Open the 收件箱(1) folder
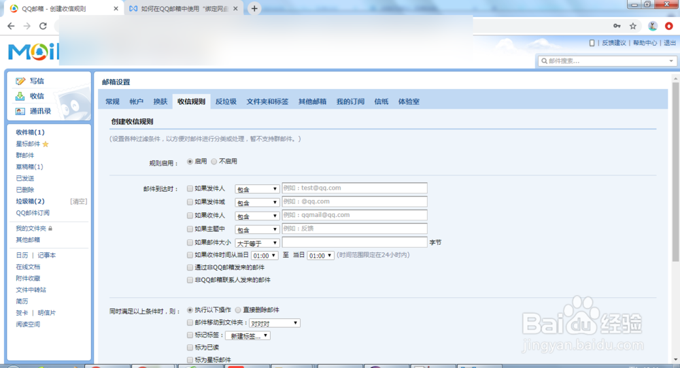The height and width of the screenshot is (368, 680). pos(30,133)
